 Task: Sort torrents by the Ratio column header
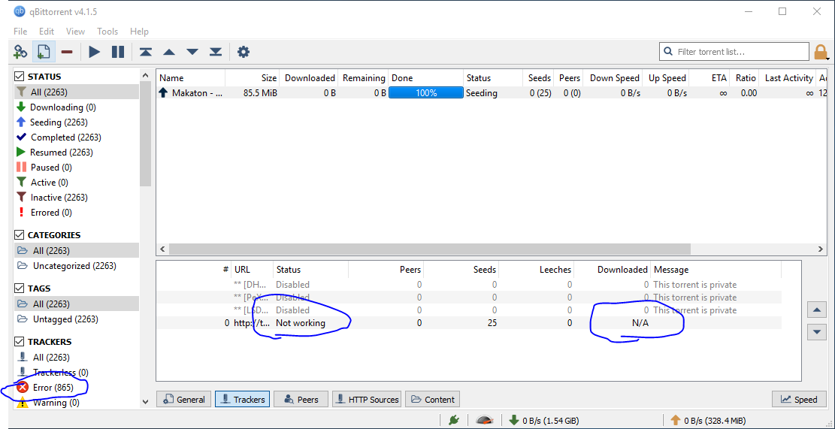coord(745,77)
